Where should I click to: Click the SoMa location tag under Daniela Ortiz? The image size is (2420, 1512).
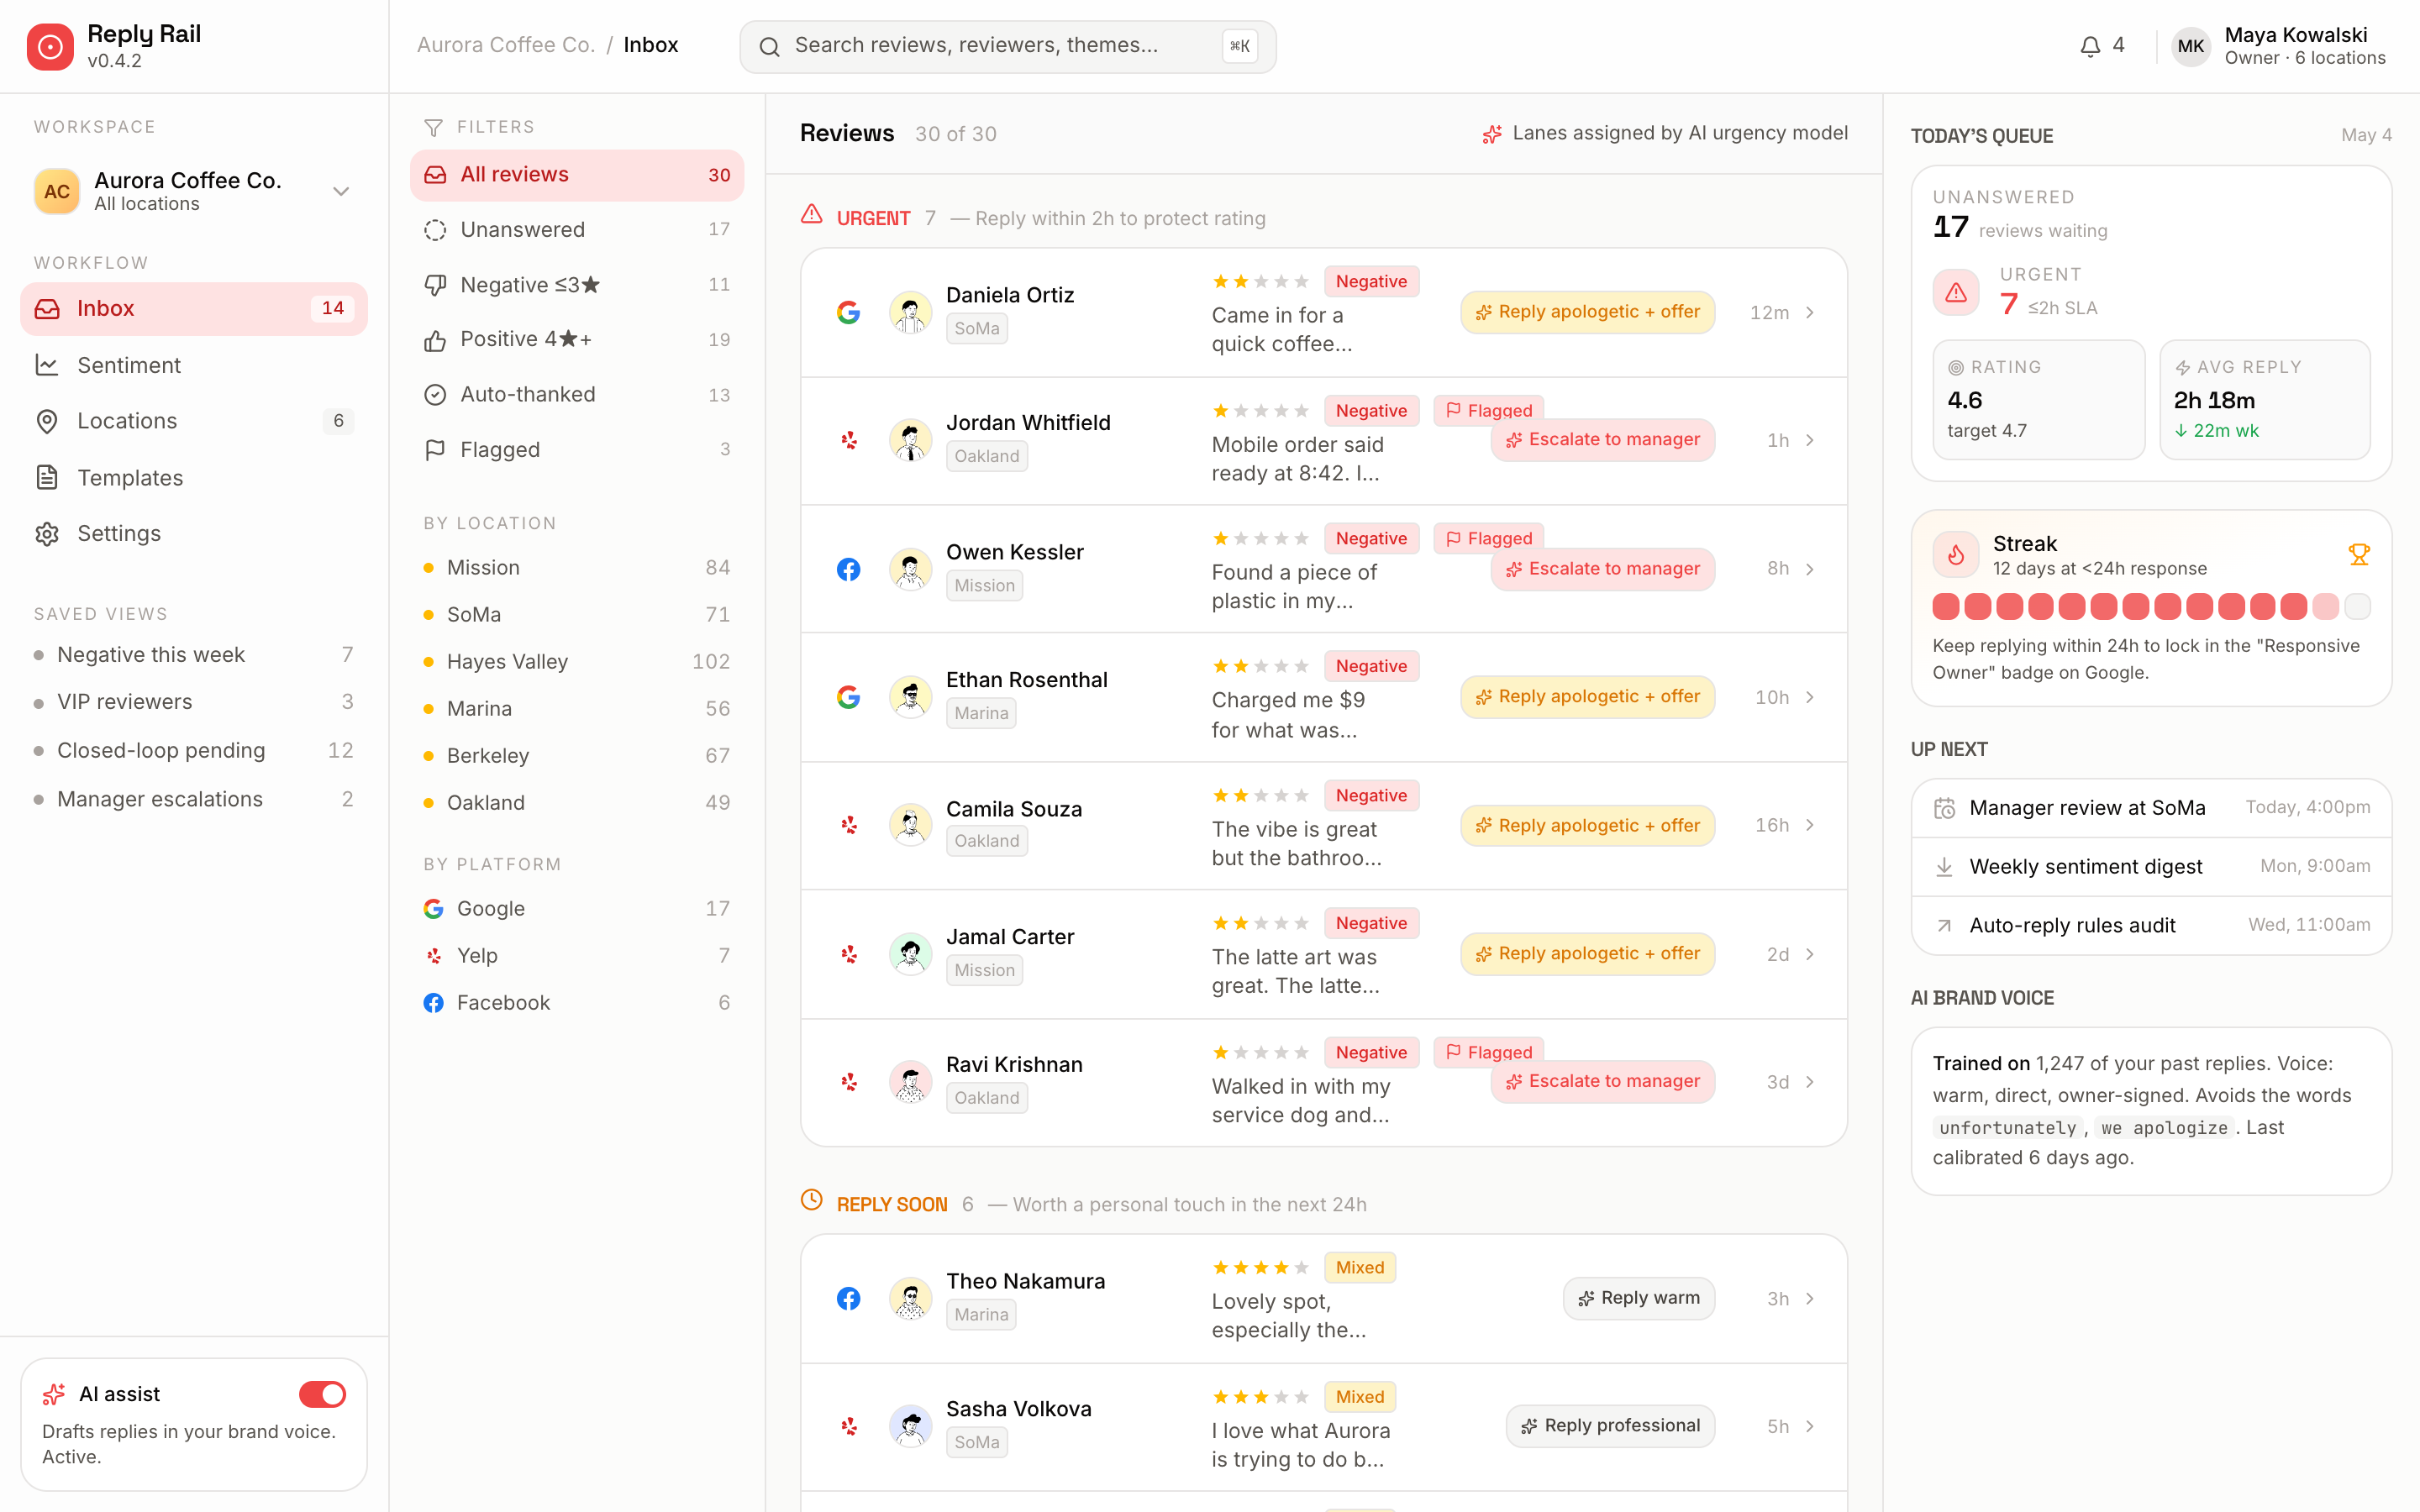[976, 328]
